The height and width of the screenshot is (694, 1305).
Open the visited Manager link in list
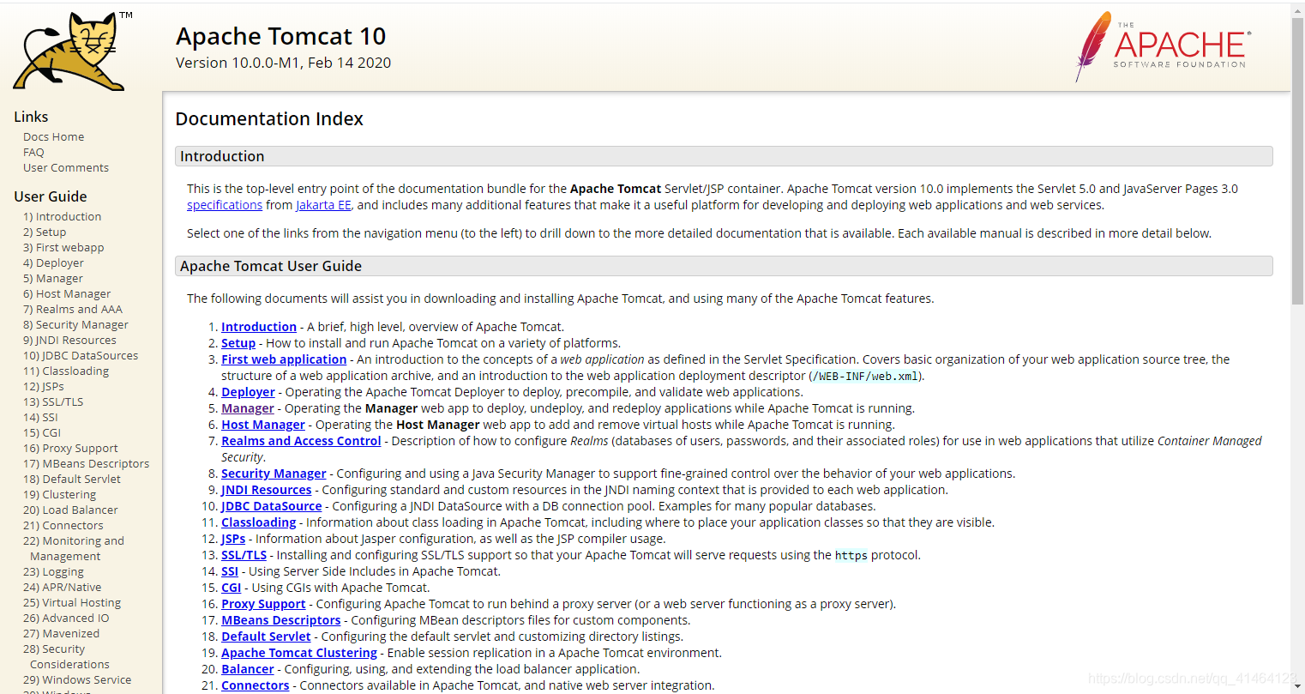coord(248,408)
